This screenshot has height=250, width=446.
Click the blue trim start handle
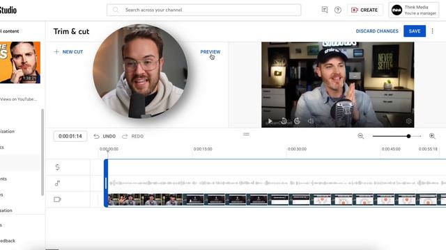[106, 183]
